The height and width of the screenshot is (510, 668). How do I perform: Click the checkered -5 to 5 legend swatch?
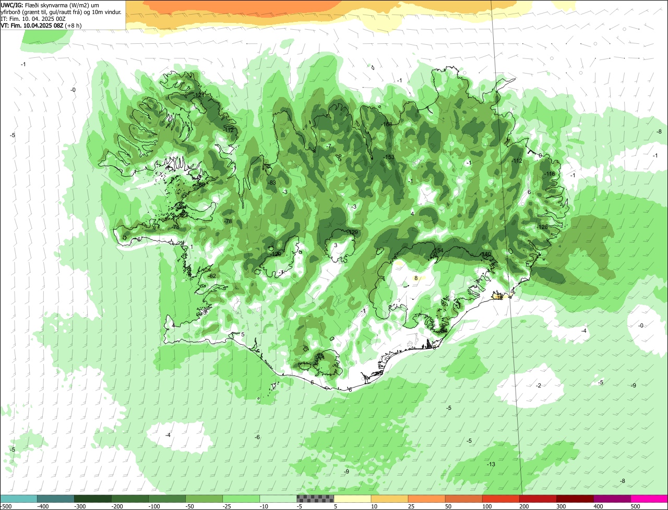pos(315,498)
